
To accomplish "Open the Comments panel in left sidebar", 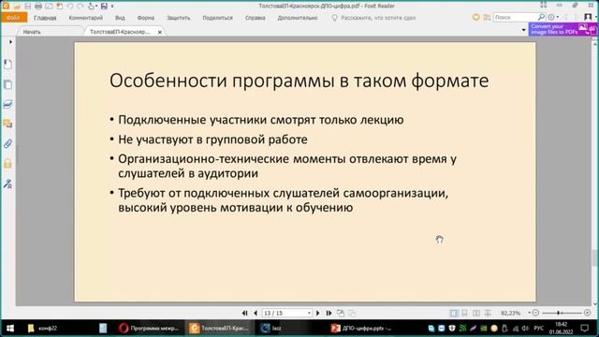I will coord(7,124).
